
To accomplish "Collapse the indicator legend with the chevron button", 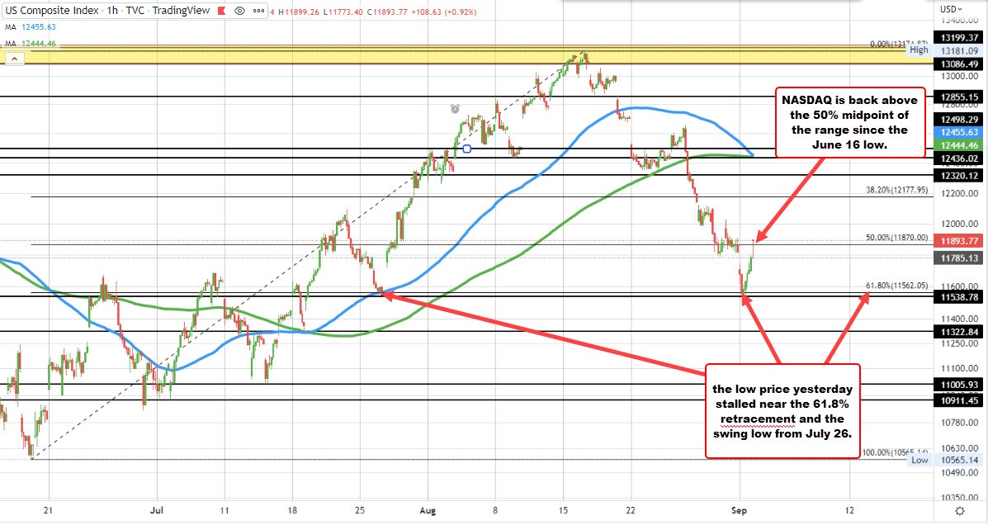I will pos(14,59).
